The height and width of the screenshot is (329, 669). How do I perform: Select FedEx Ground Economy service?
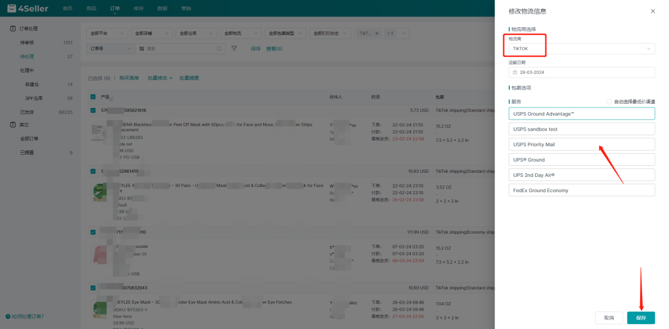tap(581, 190)
